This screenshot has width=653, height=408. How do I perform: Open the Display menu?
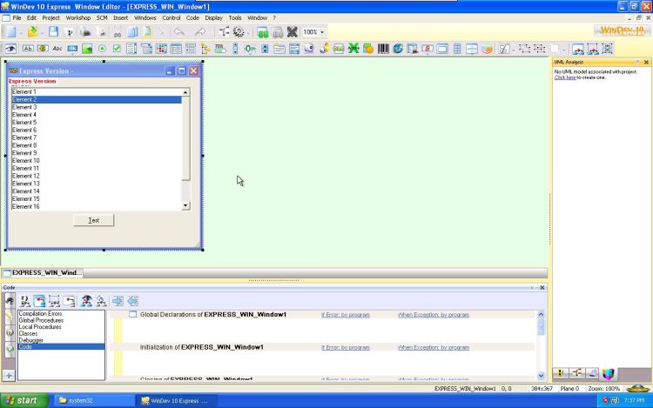(x=213, y=18)
